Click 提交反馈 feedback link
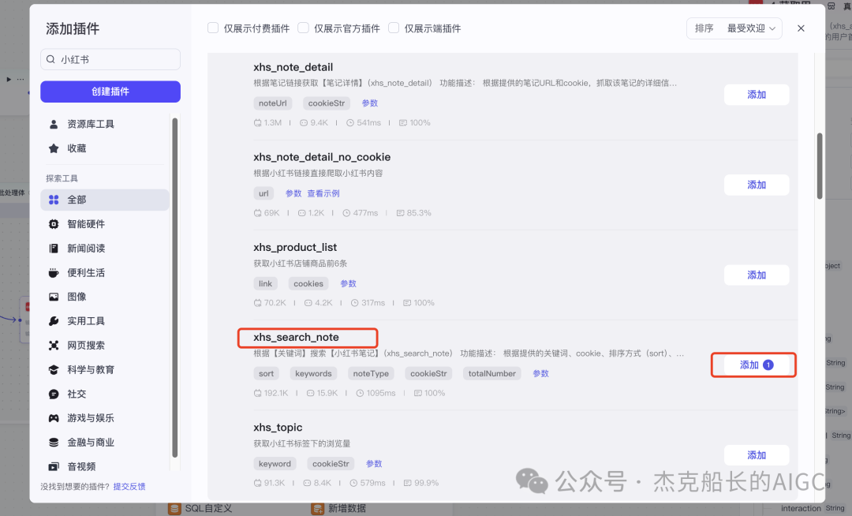 (129, 487)
